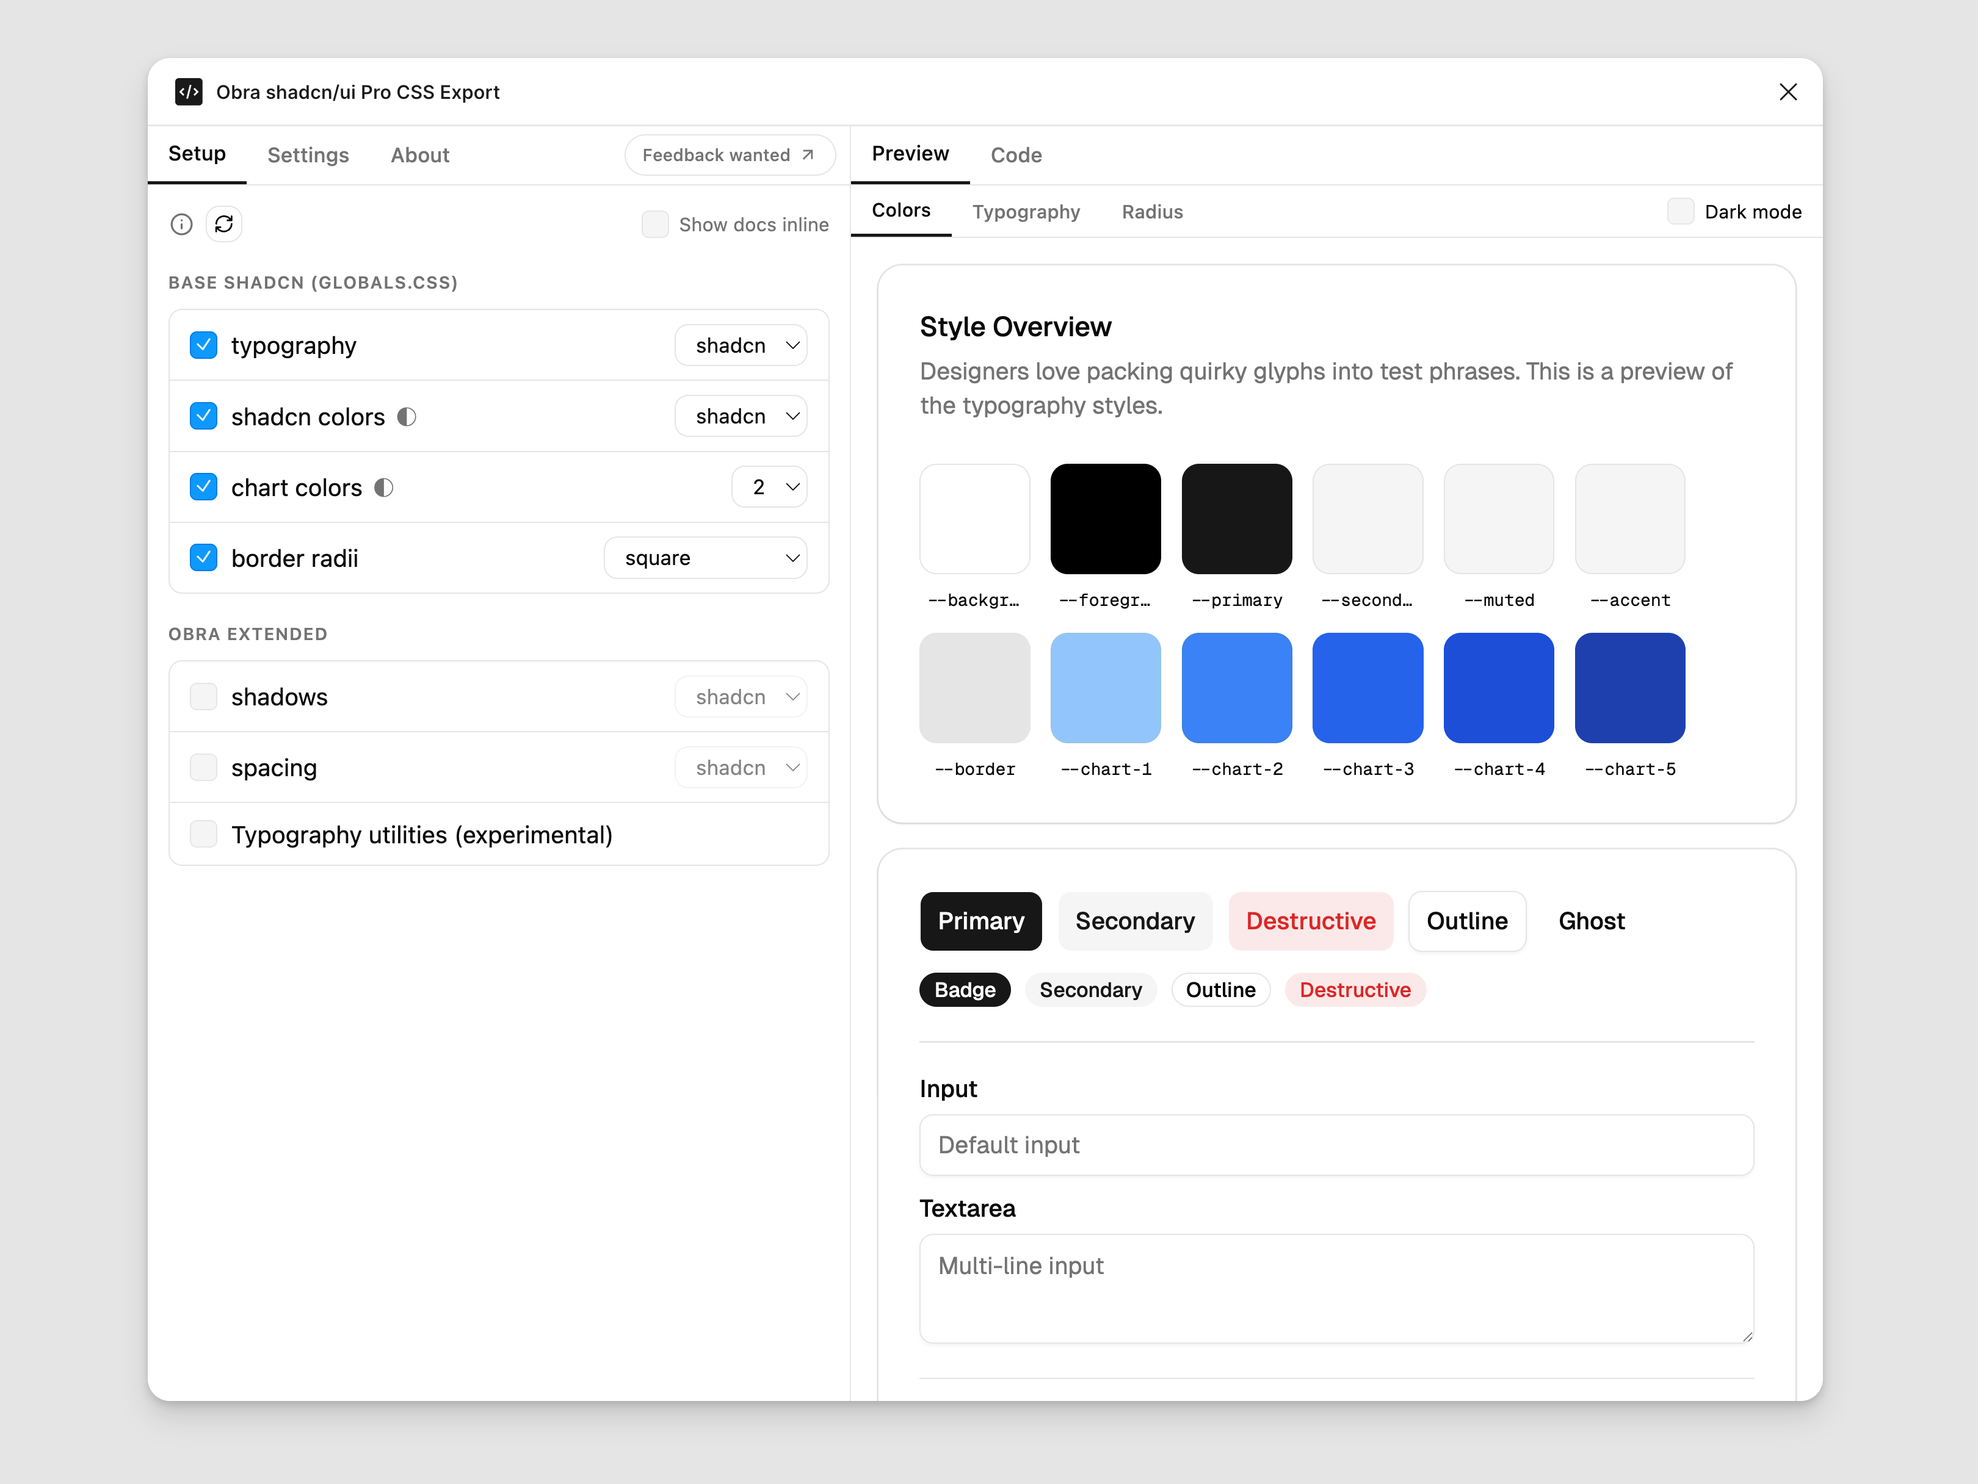Open the info icon beside refresh

(x=181, y=223)
